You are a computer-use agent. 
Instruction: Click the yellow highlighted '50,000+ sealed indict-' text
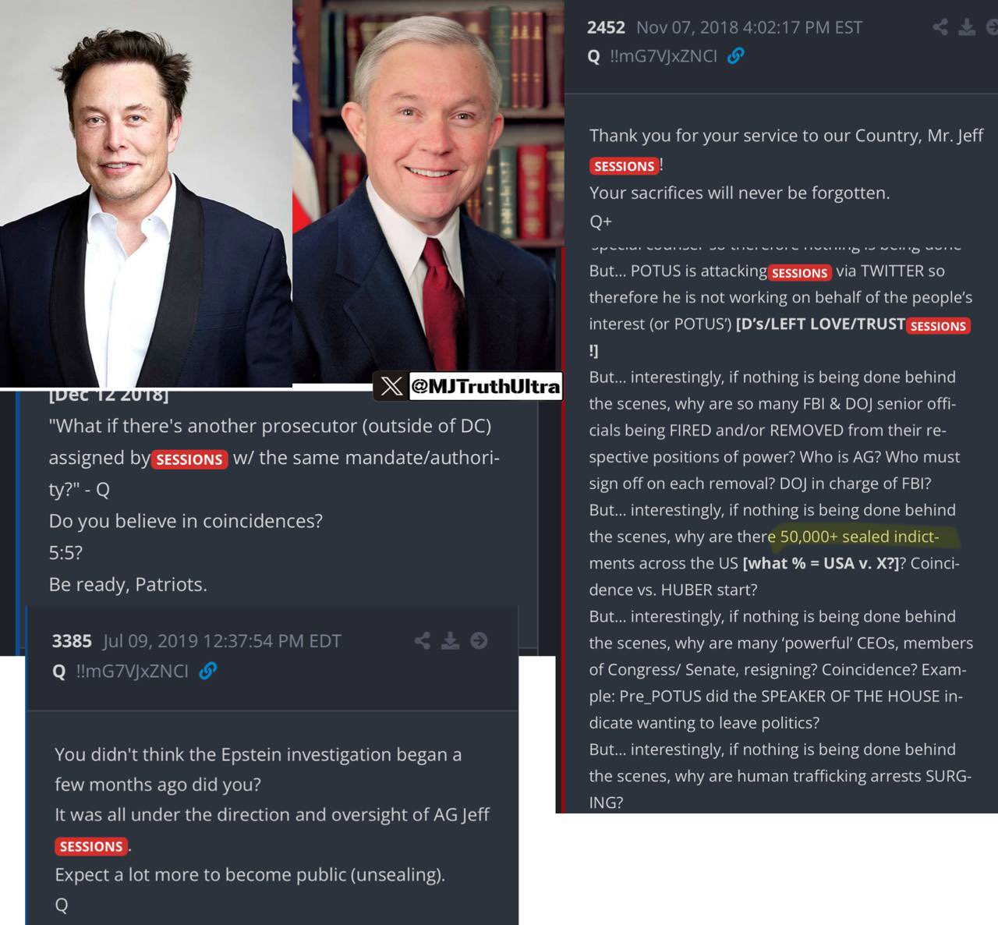pyautogui.click(x=859, y=537)
